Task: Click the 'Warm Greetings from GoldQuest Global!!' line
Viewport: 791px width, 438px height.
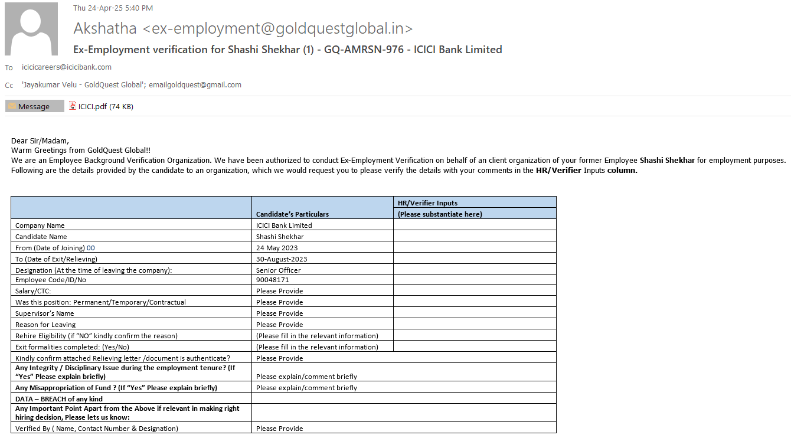Action: point(81,151)
